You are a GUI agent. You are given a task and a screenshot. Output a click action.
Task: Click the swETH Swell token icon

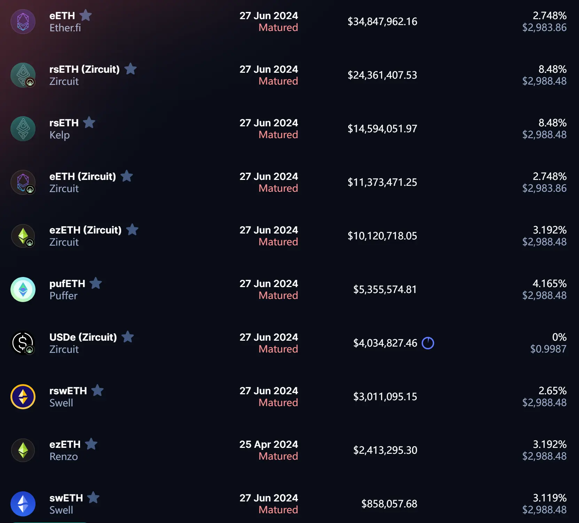tap(23, 504)
